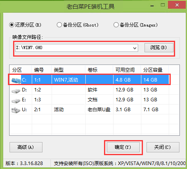Select the 备份分区 (Ghost) radio option

point(59,25)
